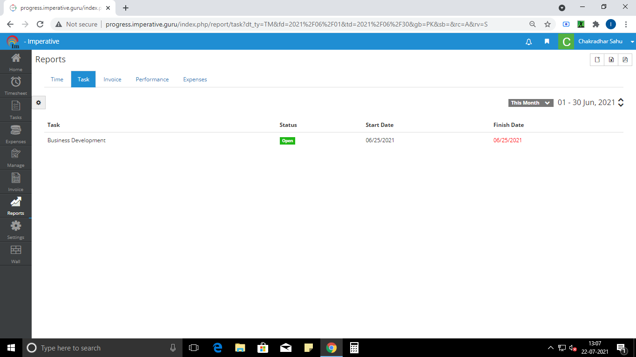Screen dimensions: 636x357
Task: Open the Wall page from sidebar
Action: pyautogui.click(x=16, y=254)
